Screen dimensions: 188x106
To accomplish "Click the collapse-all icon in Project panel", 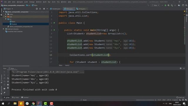I will click(x=40, y=9).
